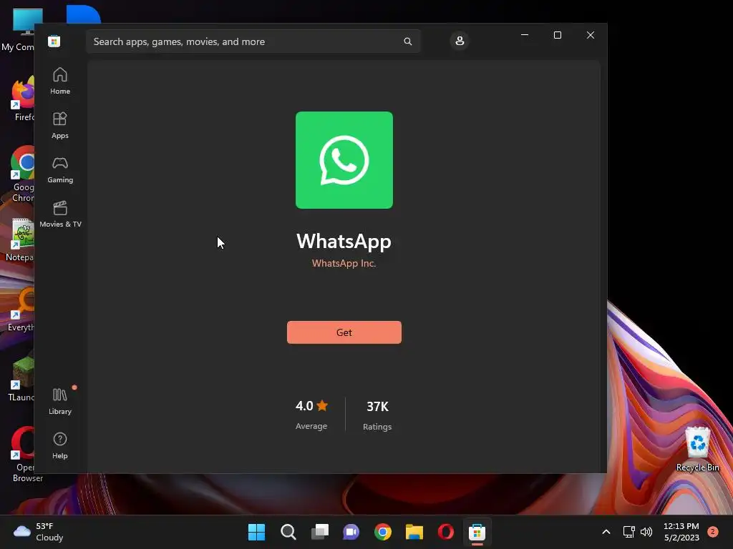Open taskbar Search
Screen dimensions: 733x549
click(288, 532)
